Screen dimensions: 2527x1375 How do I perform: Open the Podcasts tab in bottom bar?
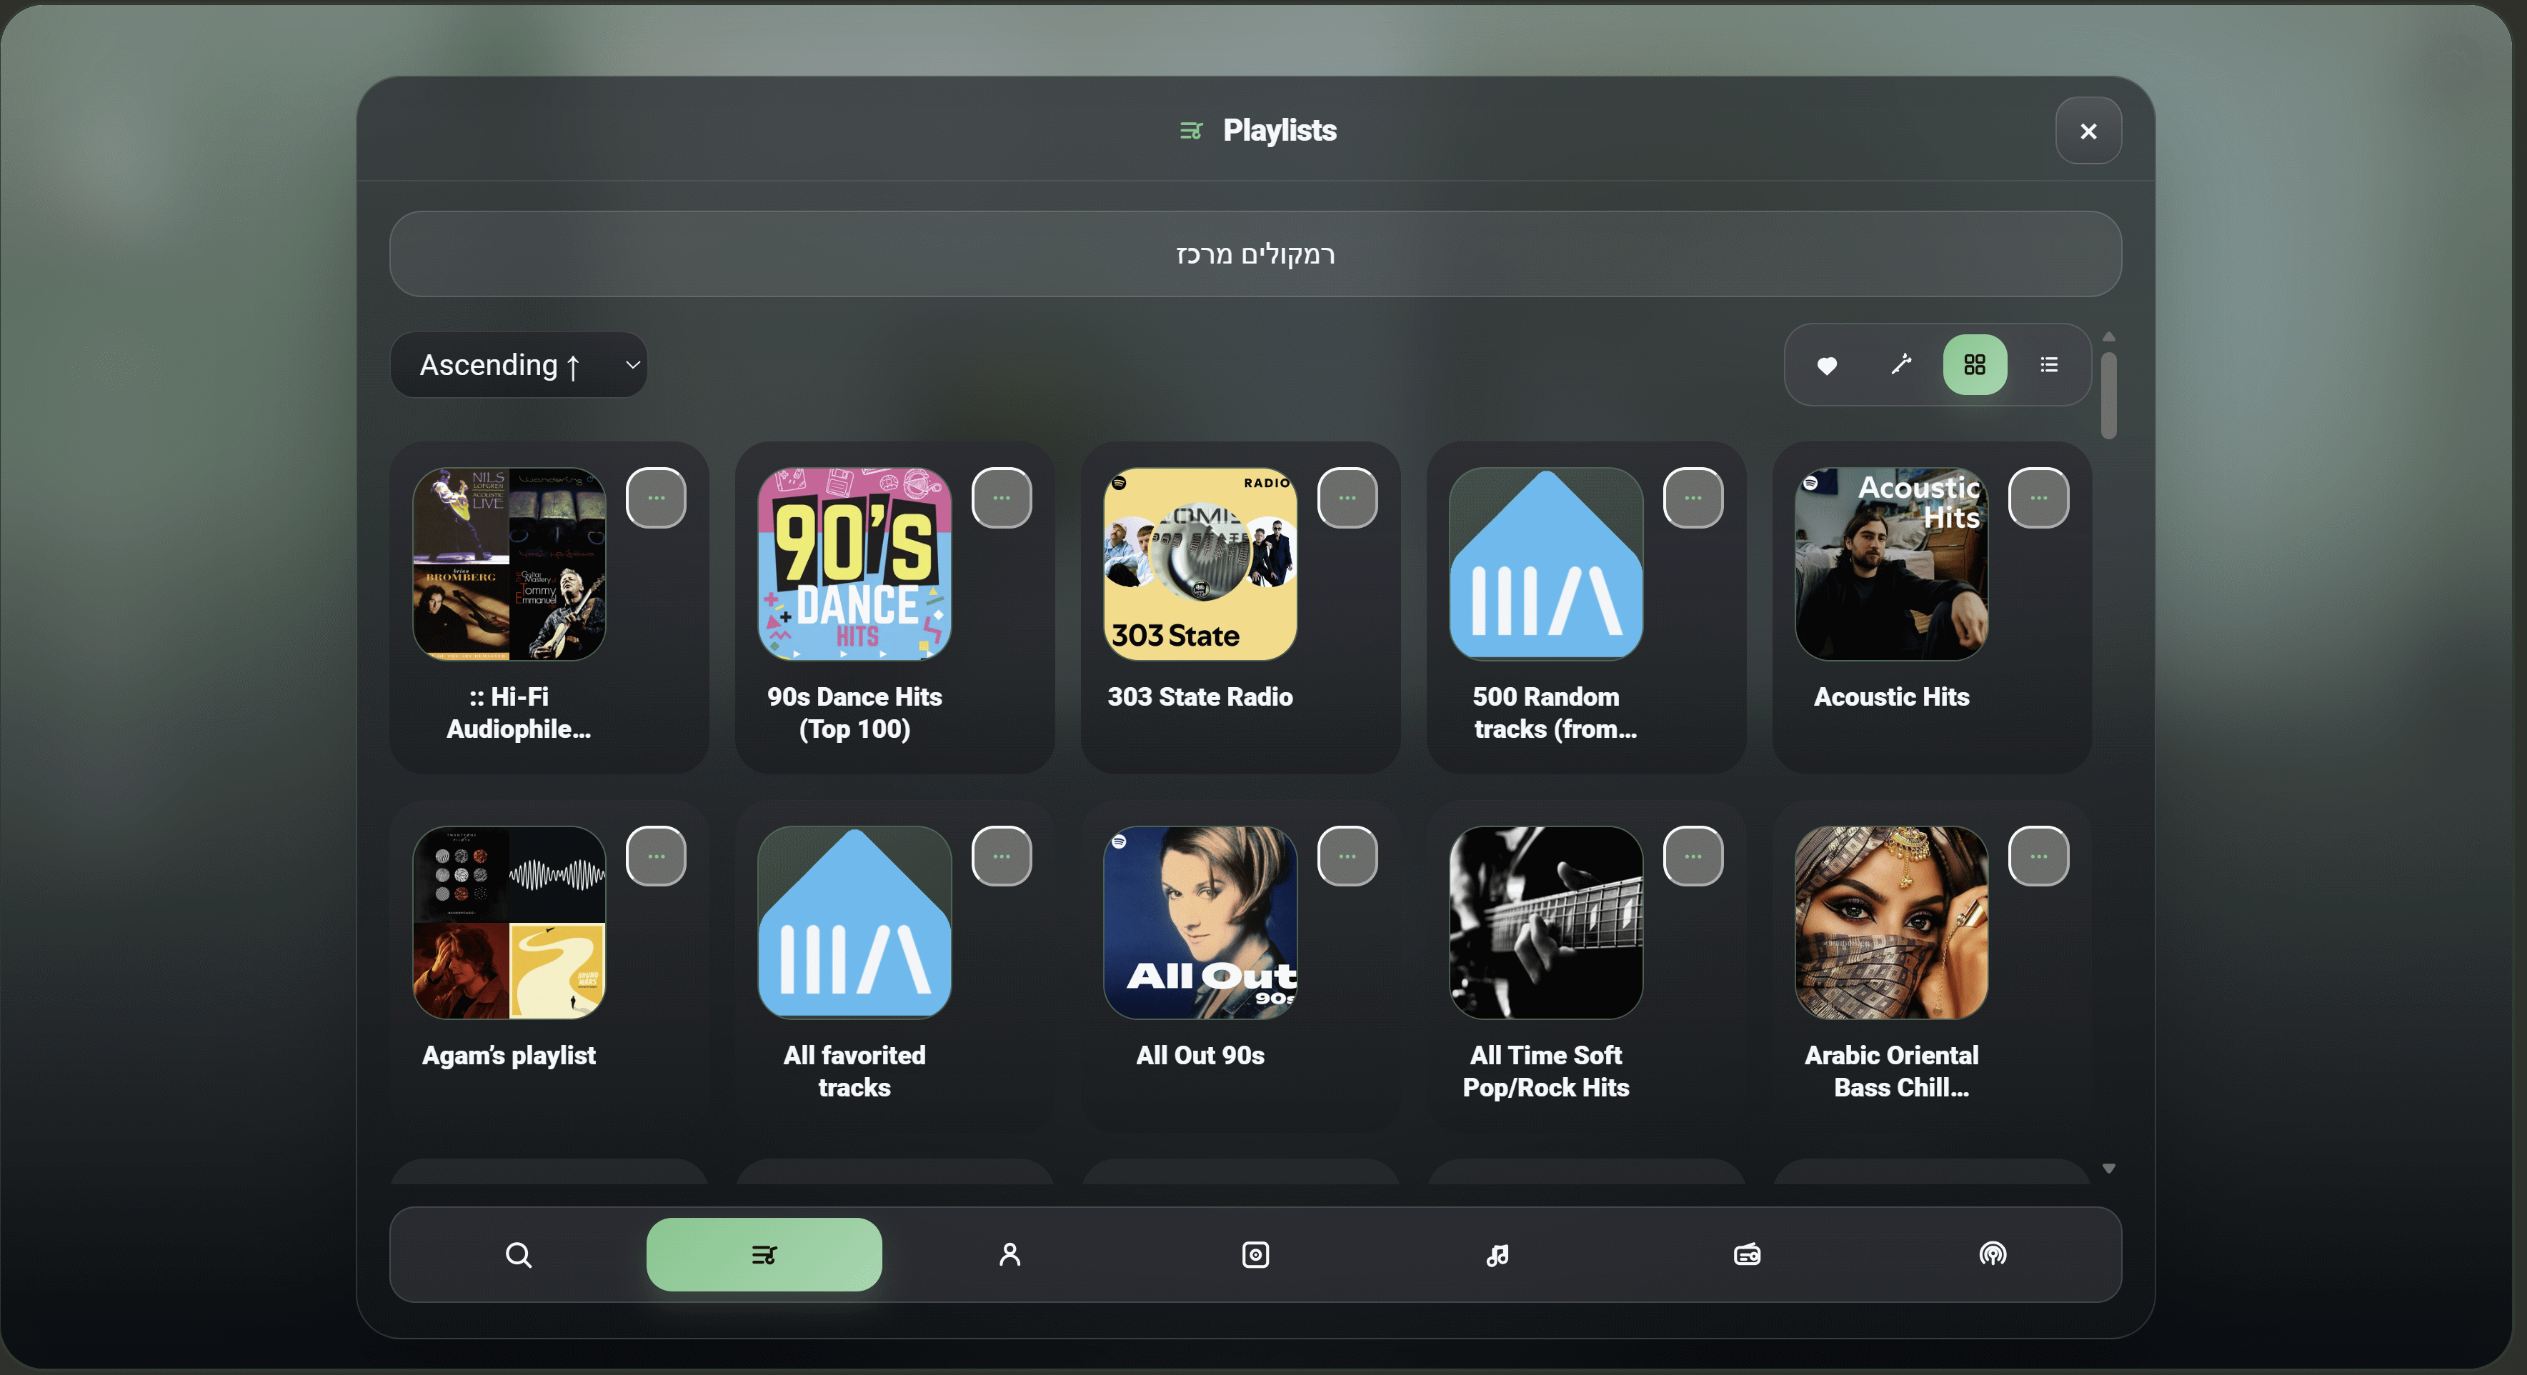pos(1993,1254)
